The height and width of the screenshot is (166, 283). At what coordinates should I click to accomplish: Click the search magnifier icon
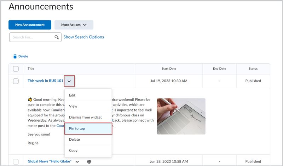(x=57, y=37)
